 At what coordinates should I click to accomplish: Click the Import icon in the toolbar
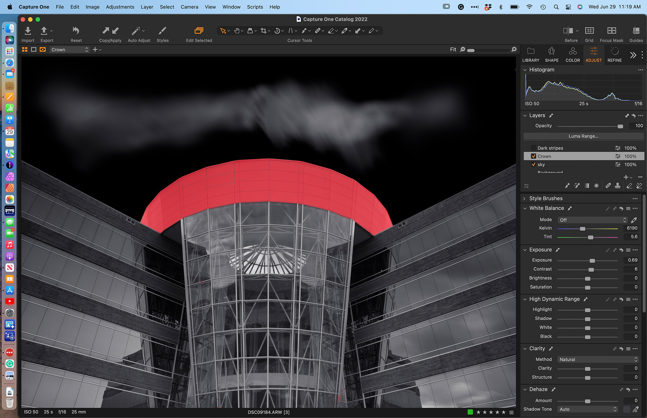[28, 31]
